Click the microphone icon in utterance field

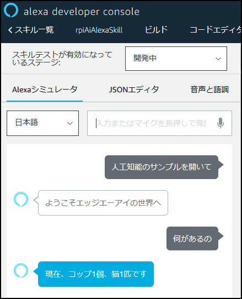(x=221, y=123)
